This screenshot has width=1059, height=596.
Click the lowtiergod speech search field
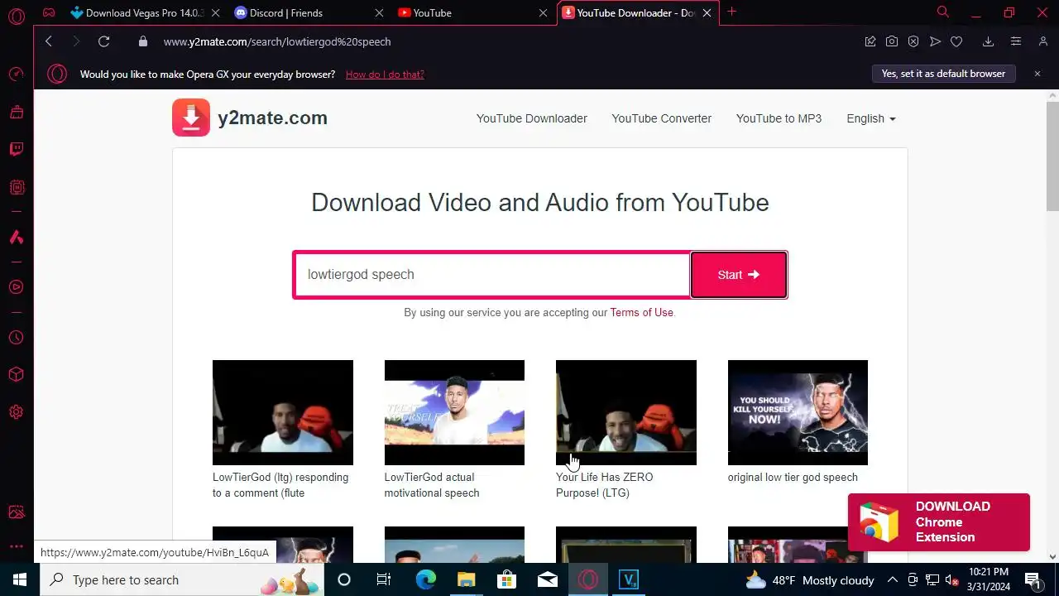pos(493,274)
